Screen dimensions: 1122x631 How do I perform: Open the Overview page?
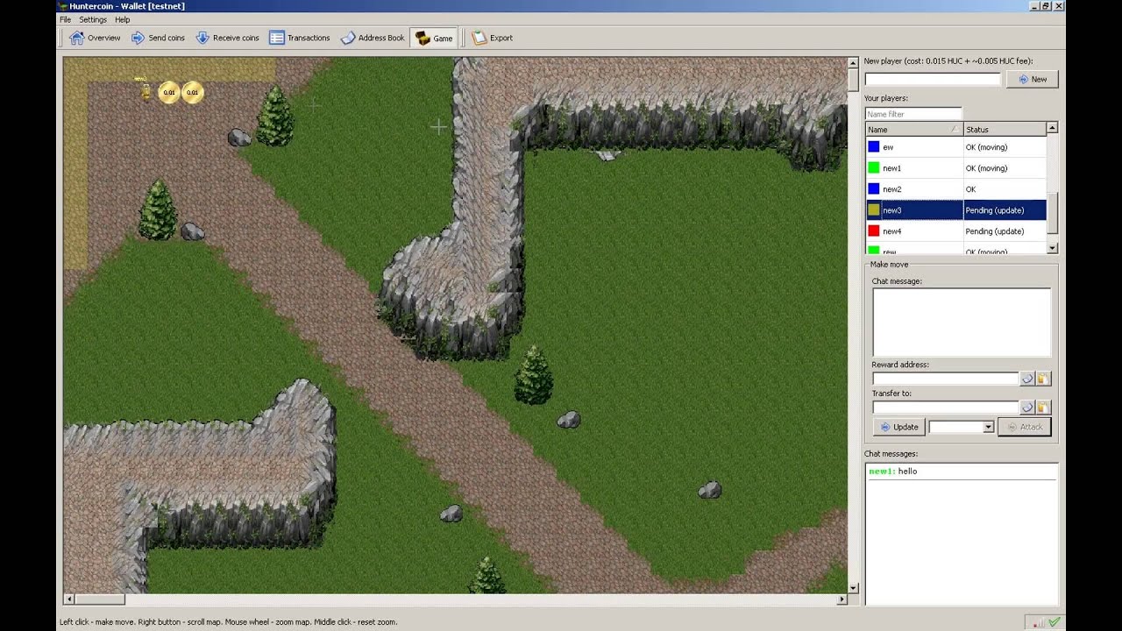[95, 38]
